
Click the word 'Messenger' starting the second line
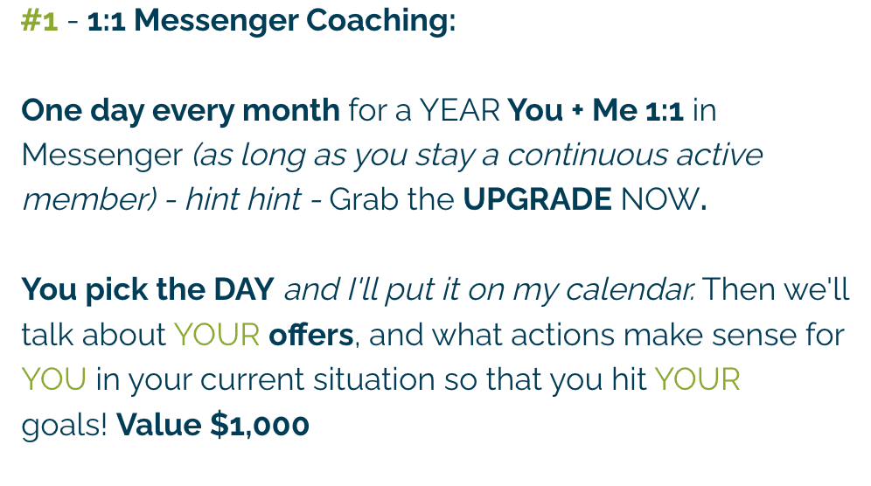[102, 155]
